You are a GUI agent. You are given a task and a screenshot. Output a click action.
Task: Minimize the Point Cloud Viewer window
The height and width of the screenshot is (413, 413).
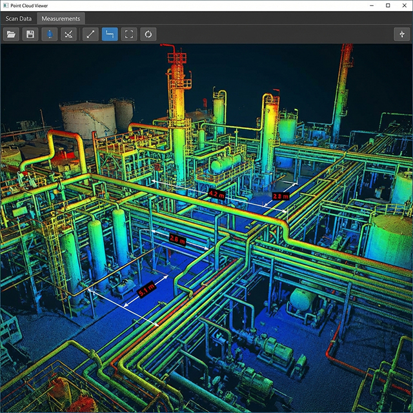[x=370, y=5]
